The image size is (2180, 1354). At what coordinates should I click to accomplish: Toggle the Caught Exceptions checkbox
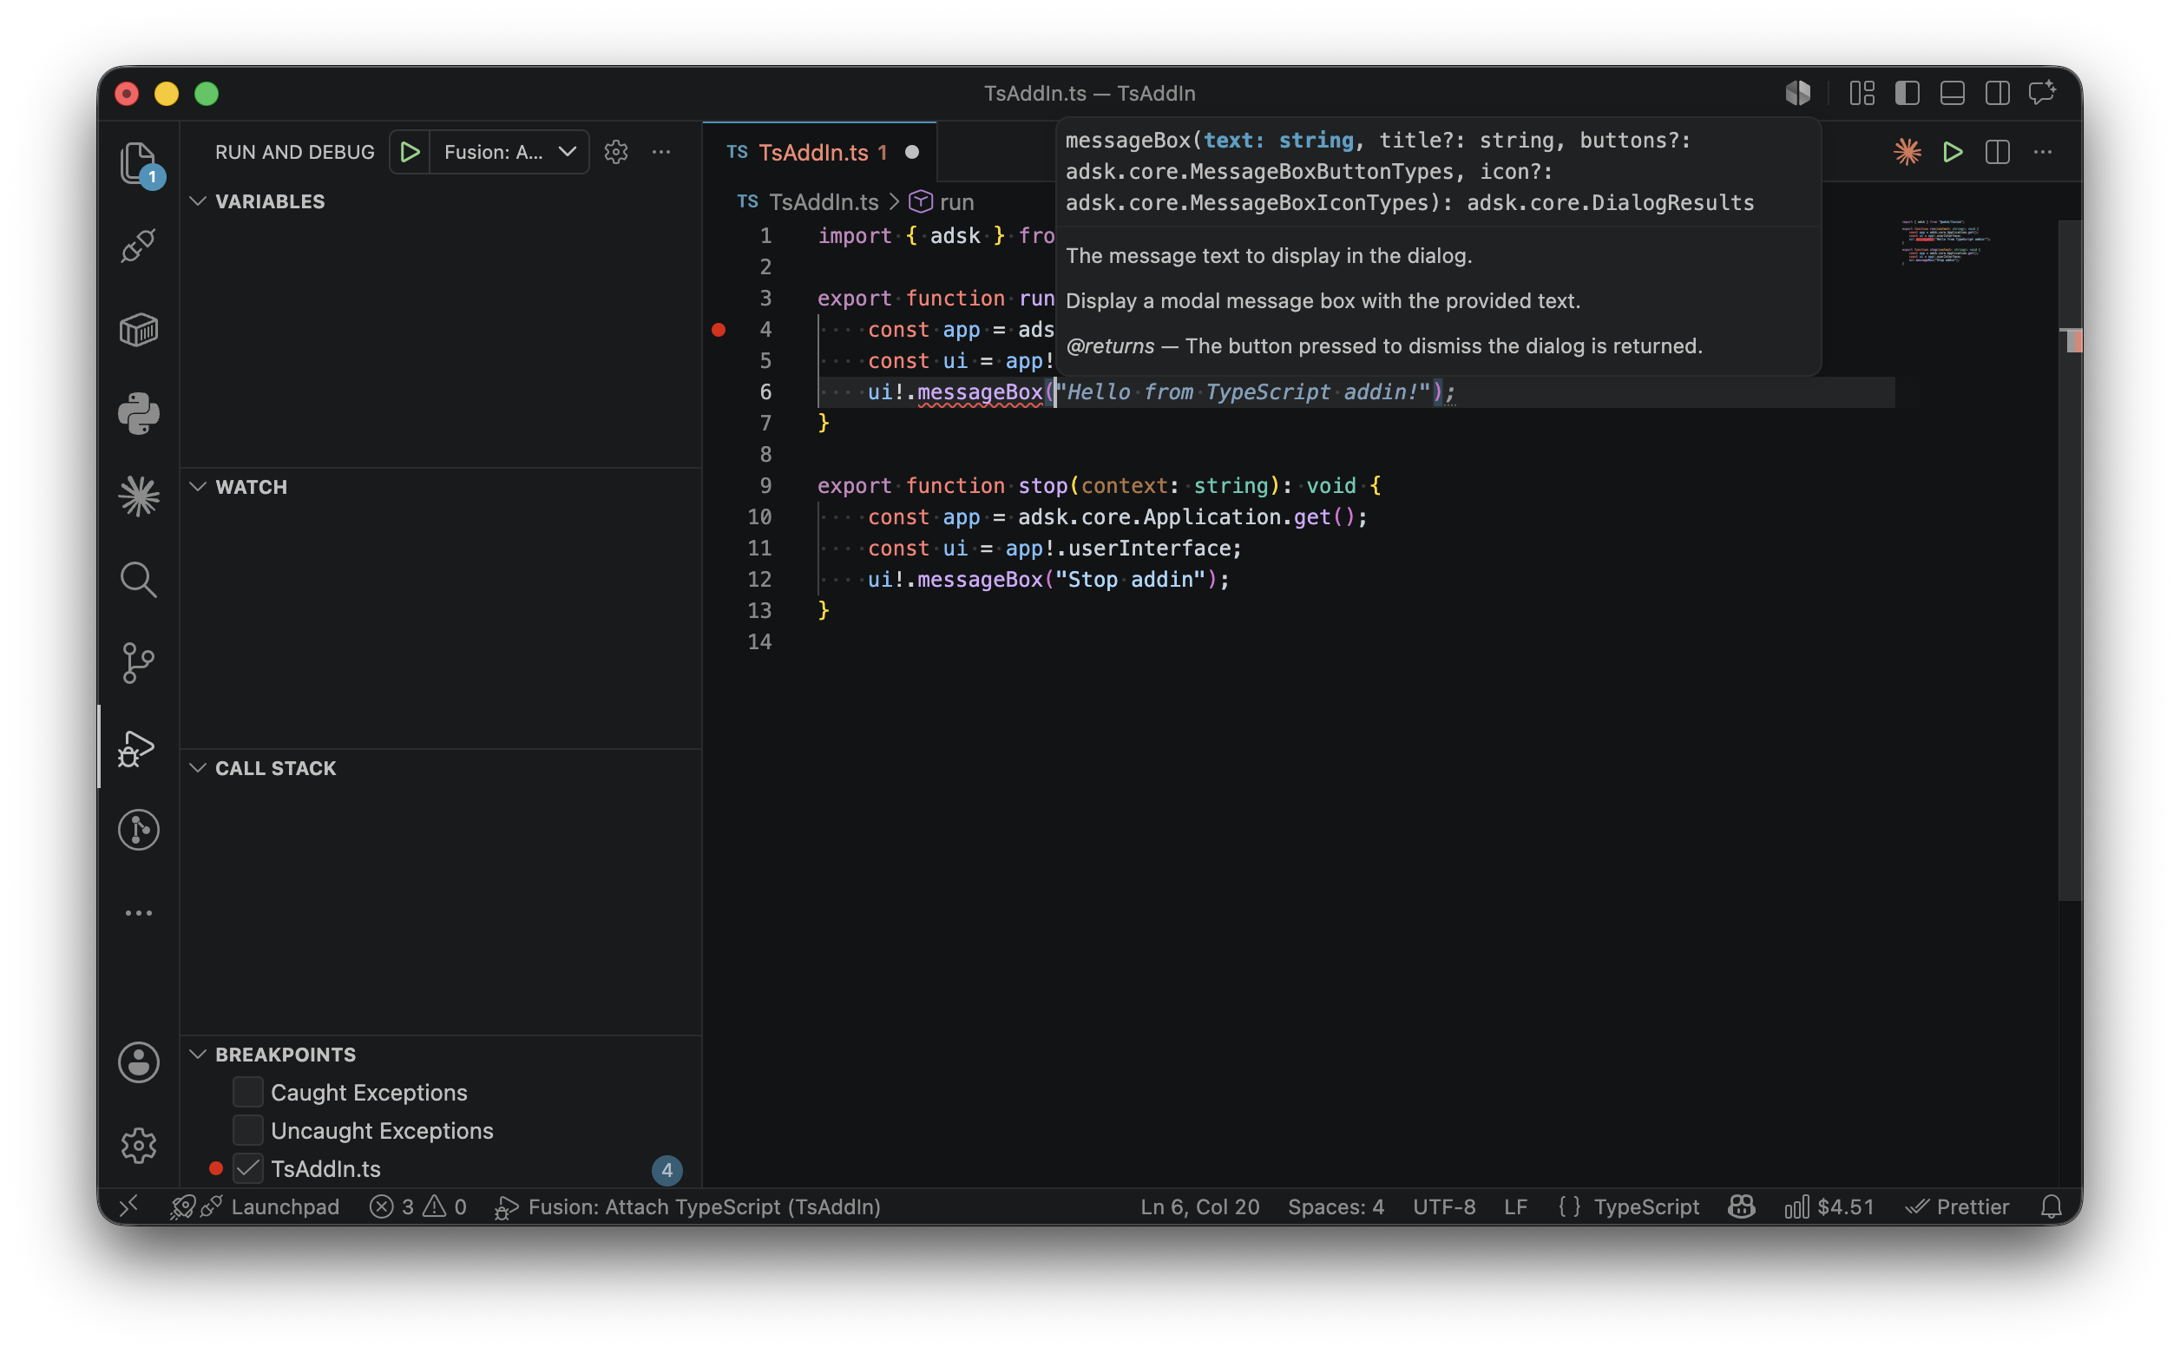(248, 1092)
